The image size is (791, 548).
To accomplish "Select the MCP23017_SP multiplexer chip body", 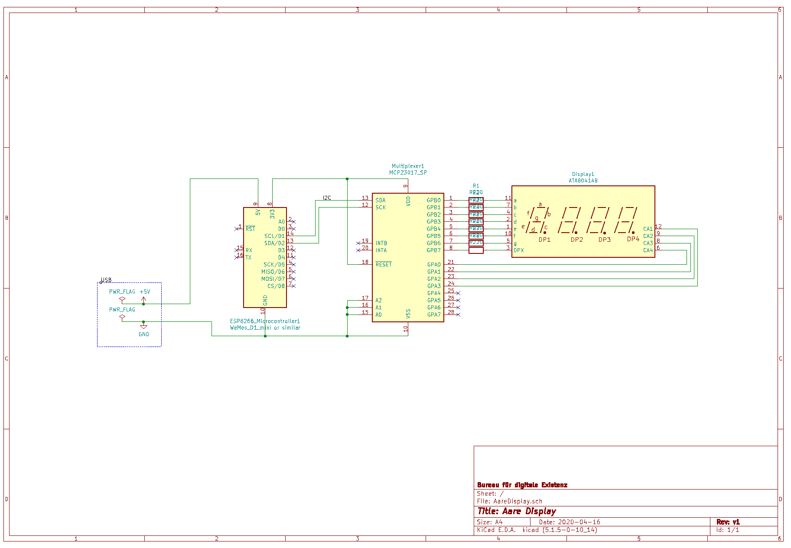I will click(408, 257).
